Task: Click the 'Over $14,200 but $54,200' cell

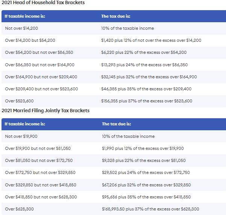Action: 30,40
